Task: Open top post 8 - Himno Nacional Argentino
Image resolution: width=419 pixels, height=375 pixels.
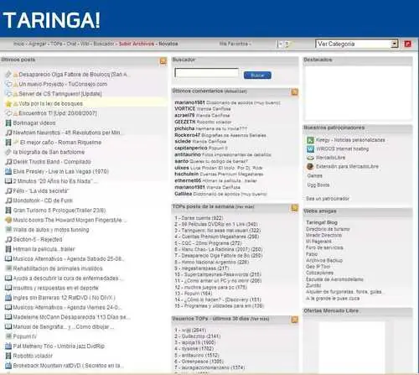Action: tap(211, 263)
